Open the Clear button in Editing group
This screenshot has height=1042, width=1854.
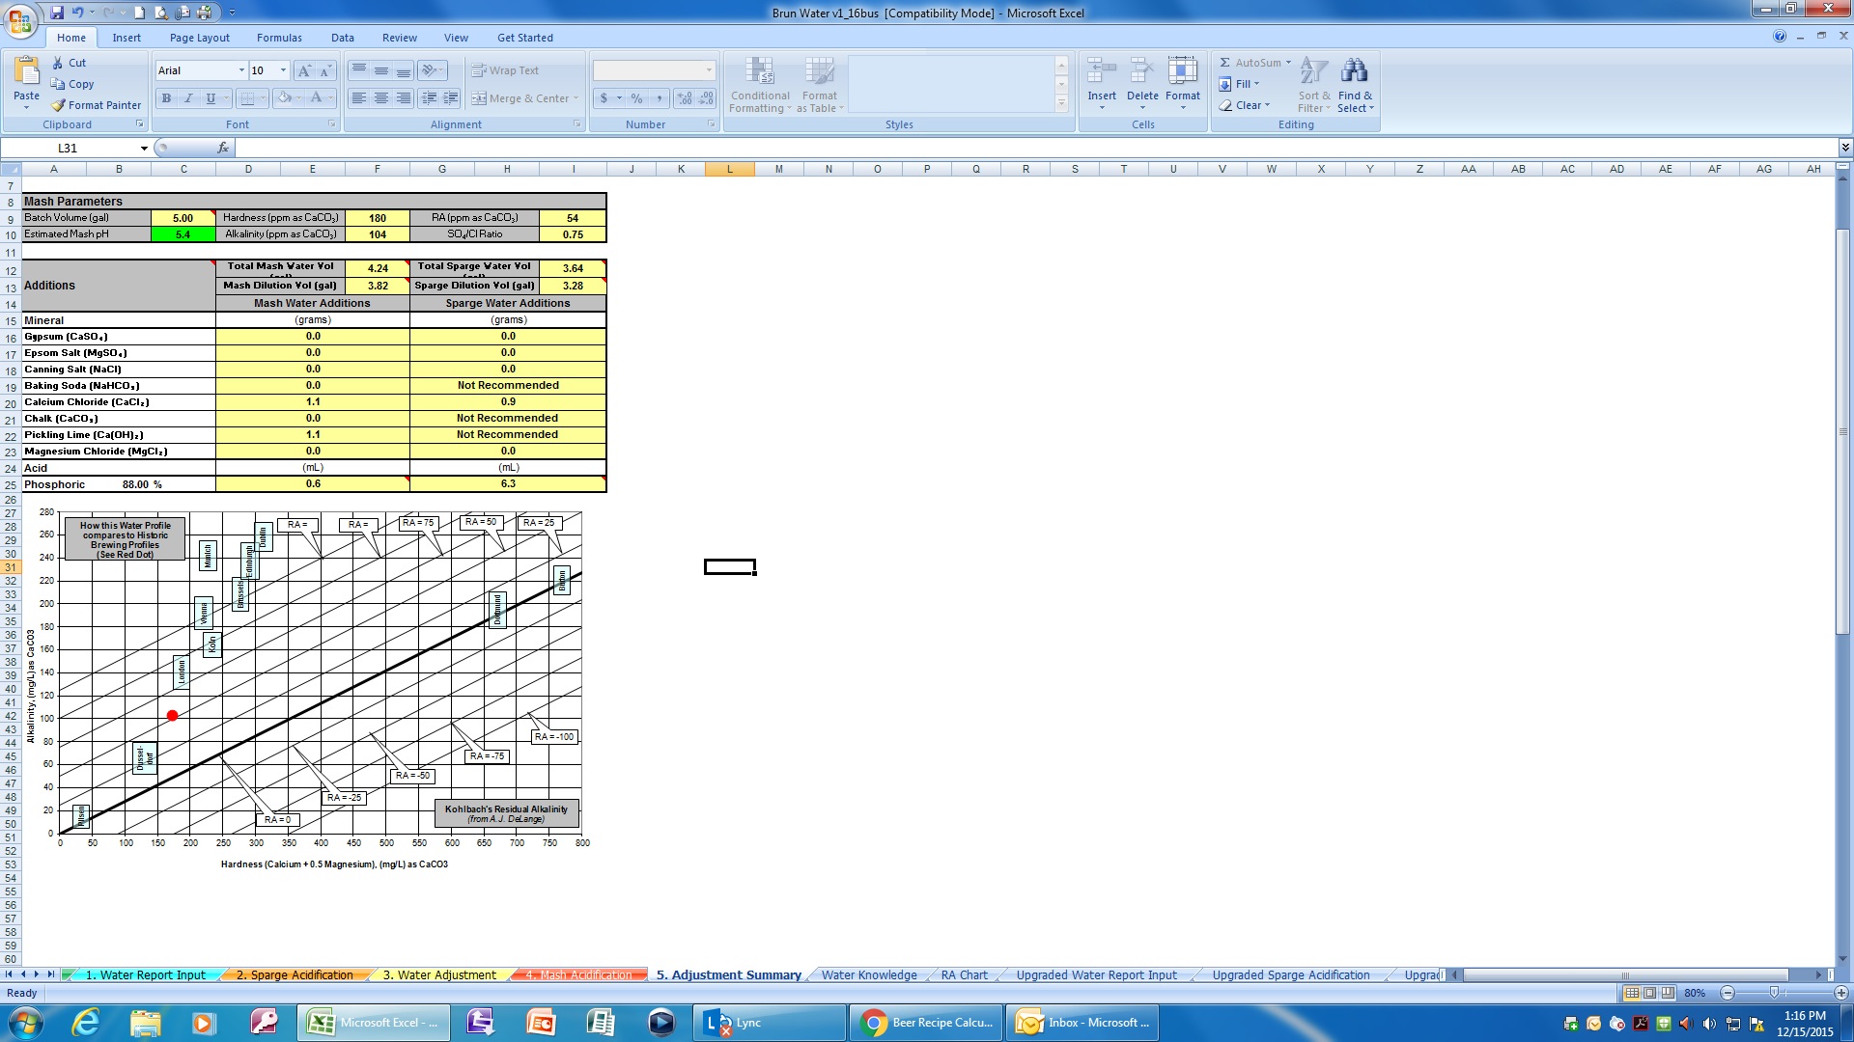(1246, 105)
